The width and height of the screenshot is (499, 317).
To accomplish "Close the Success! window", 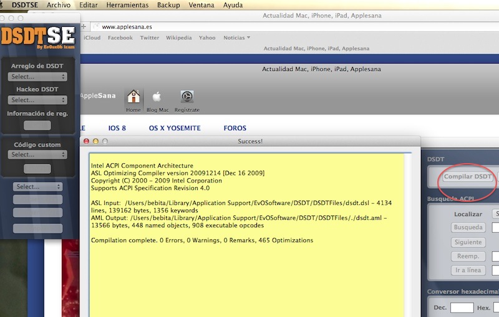I will coord(86,141).
